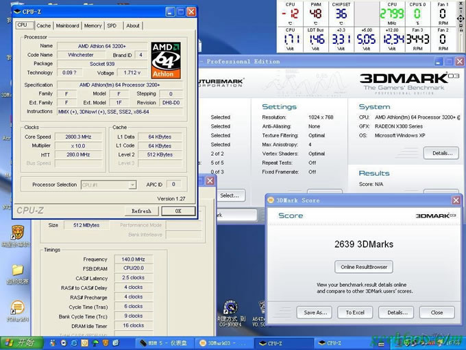Open the SPD tab in CPU-Z
This screenshot has width=466, height=350.
coord(112,25)
